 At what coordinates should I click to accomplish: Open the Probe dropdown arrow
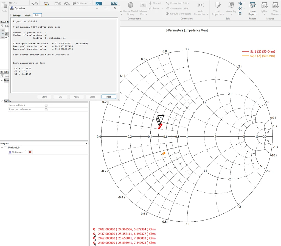[162, 8]
